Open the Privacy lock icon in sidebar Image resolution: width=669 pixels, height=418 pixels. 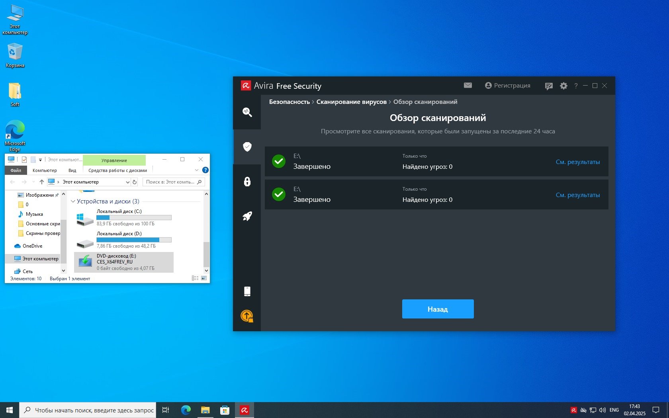247,182
